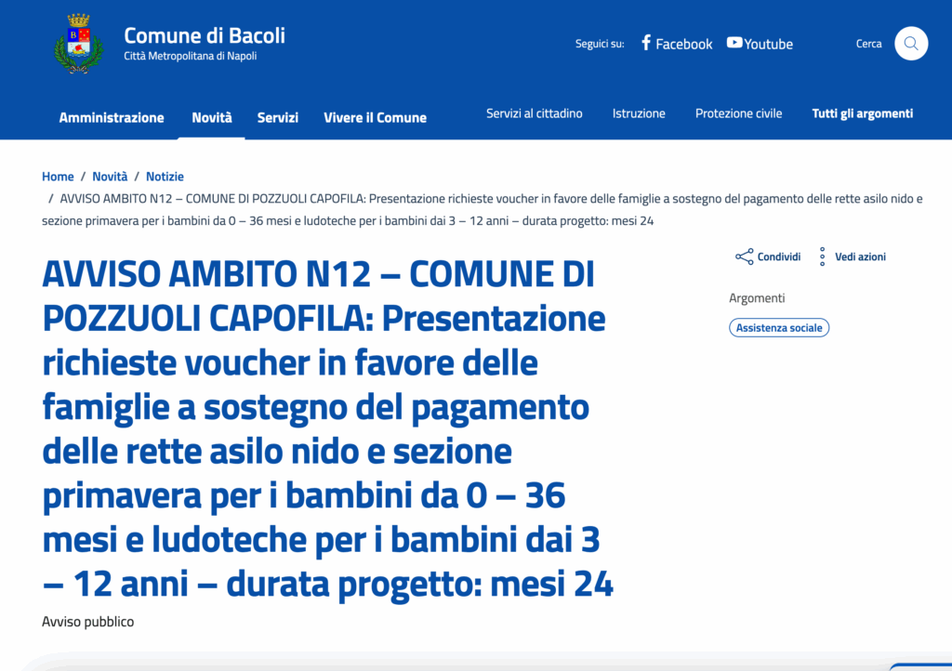Open Servizi al cittadino link

pyautogui.click(x=535, y=113)
